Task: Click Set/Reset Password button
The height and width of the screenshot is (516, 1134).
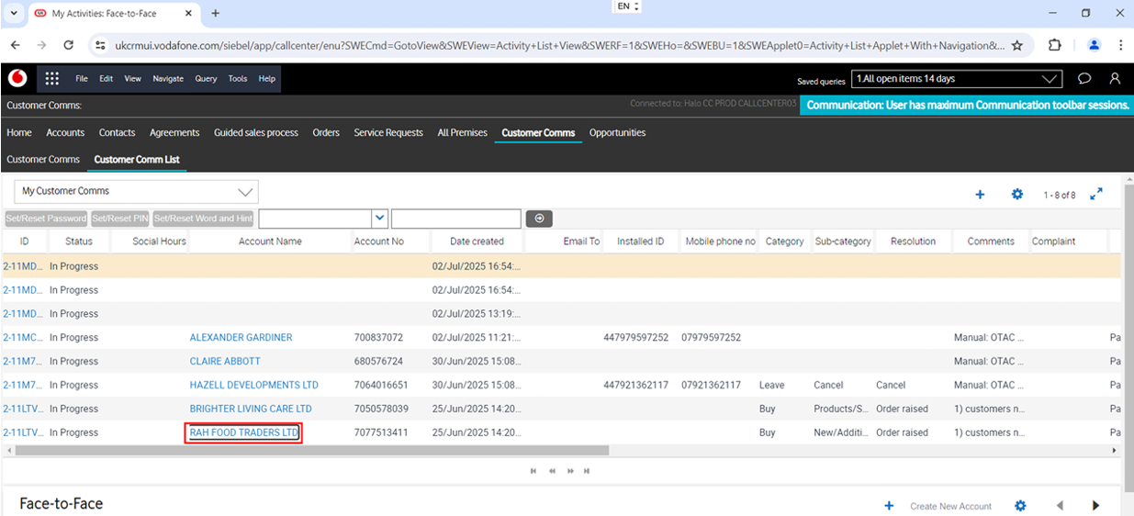Action: 46,219
